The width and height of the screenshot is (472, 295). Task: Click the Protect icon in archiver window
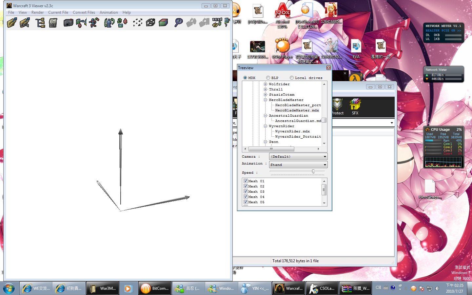click(337, 107)
